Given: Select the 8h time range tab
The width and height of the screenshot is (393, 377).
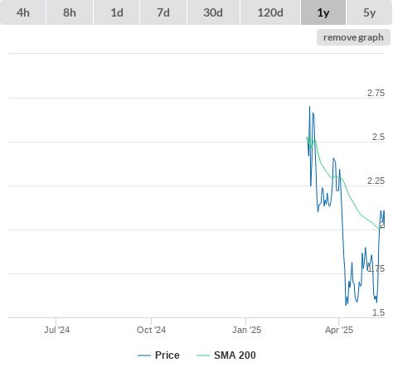Looking at the screenshot, I should coord(70,12).
